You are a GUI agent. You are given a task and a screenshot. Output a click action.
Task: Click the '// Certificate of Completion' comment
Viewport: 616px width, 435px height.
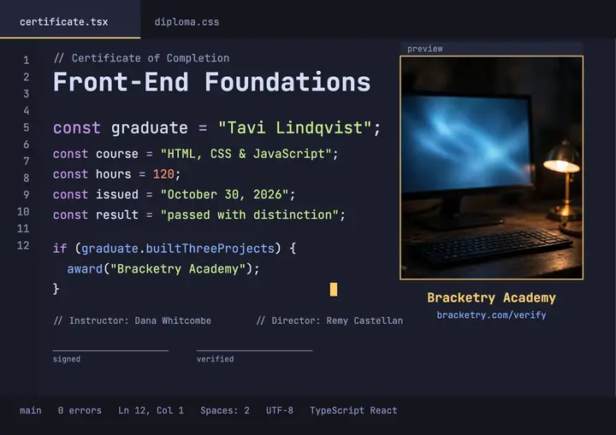point(141,58)
